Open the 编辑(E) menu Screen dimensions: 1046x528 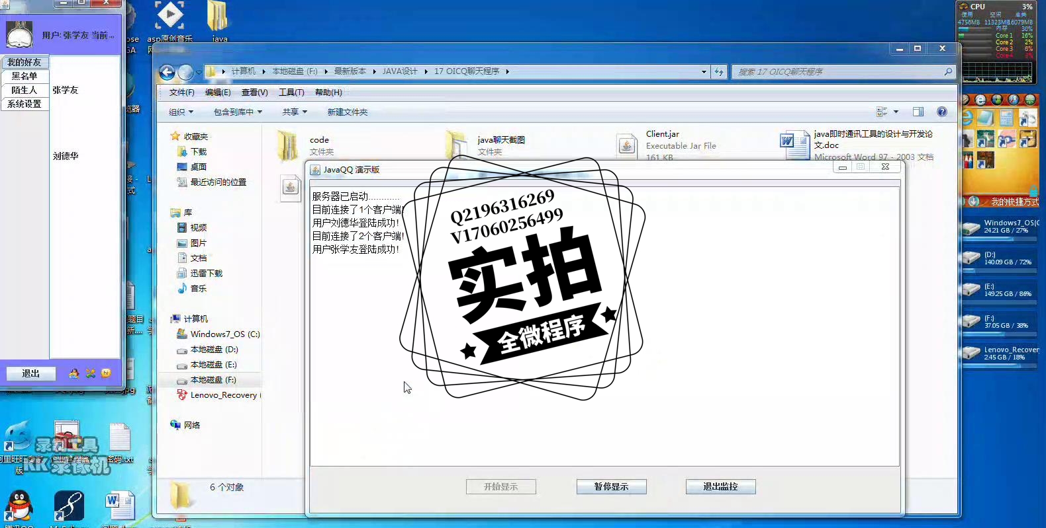pos(218,93)
